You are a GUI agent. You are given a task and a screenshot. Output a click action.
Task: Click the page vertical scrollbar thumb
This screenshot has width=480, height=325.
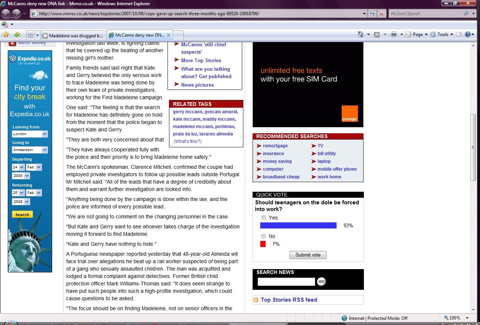click(473, 147)
